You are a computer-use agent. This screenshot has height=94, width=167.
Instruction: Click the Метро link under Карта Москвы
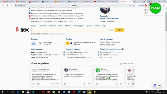[102, 42]
